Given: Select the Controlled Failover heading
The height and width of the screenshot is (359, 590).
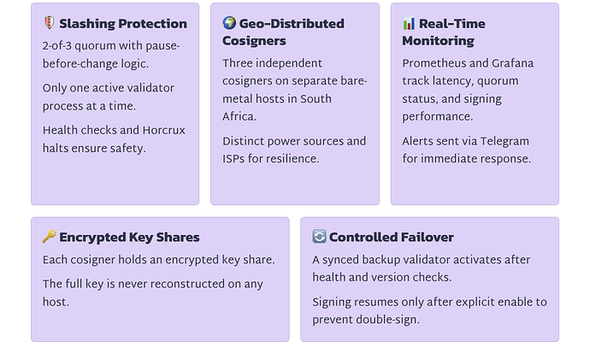Looking at the screenshot, I should [392, 237].
